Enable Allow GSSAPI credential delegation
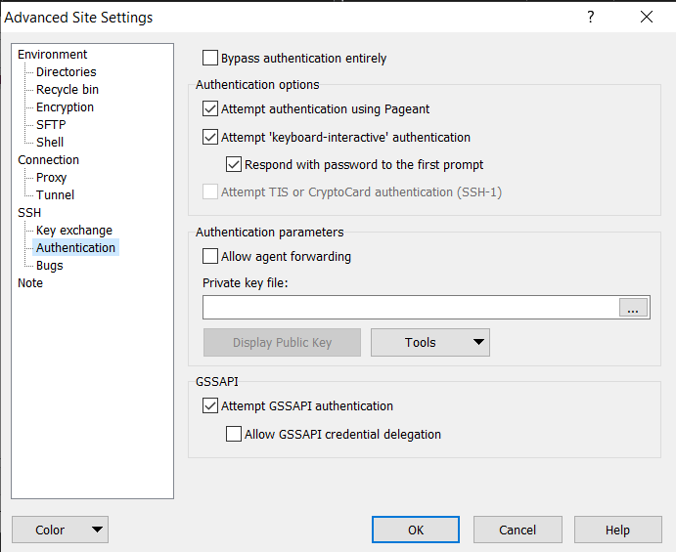The width and height of the screenshot is (676, 552). tap(234, 434)
